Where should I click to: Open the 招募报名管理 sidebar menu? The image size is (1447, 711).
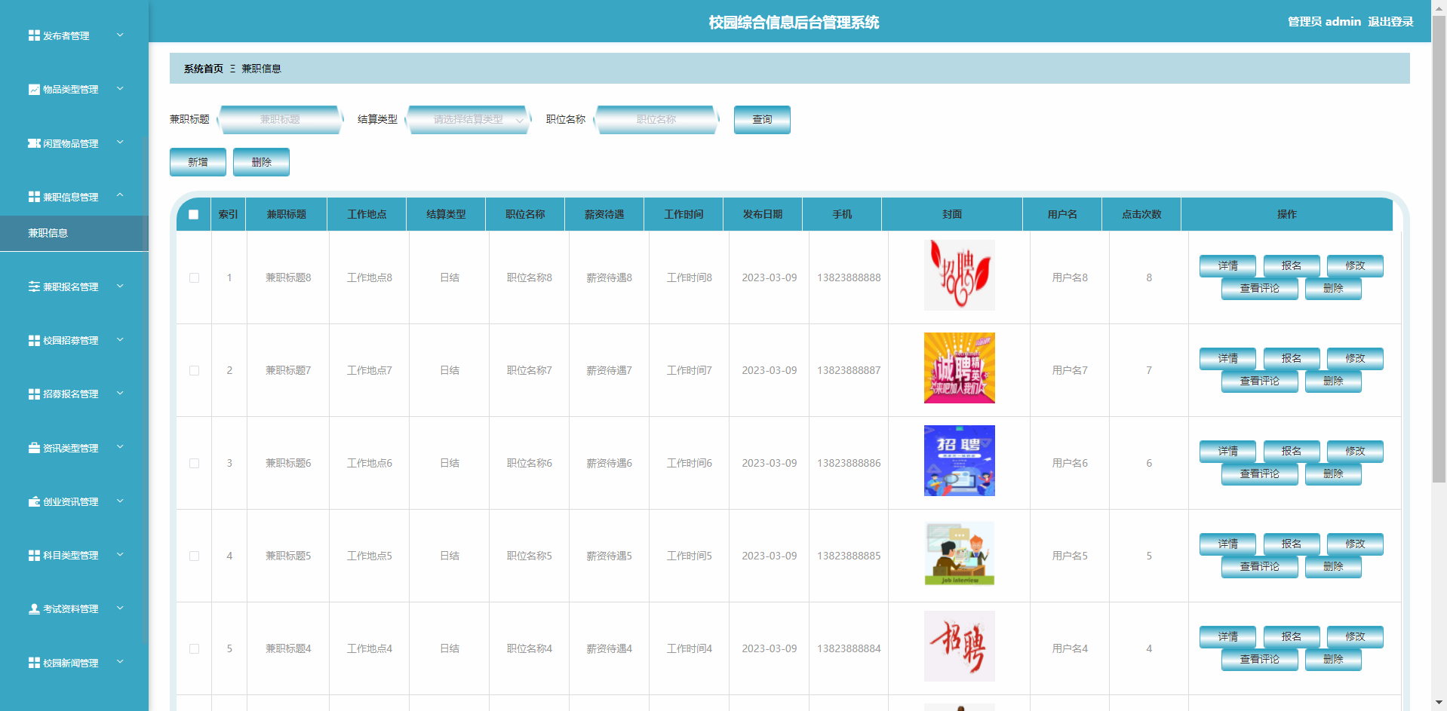pos(70,394)
